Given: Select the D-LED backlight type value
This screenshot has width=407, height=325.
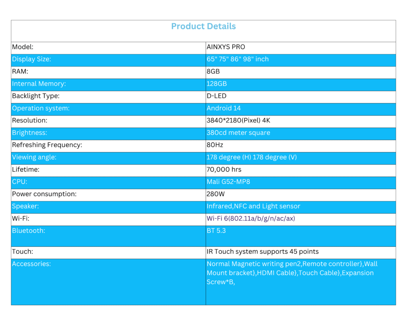Looking at the screenshot, I should 217,96.
